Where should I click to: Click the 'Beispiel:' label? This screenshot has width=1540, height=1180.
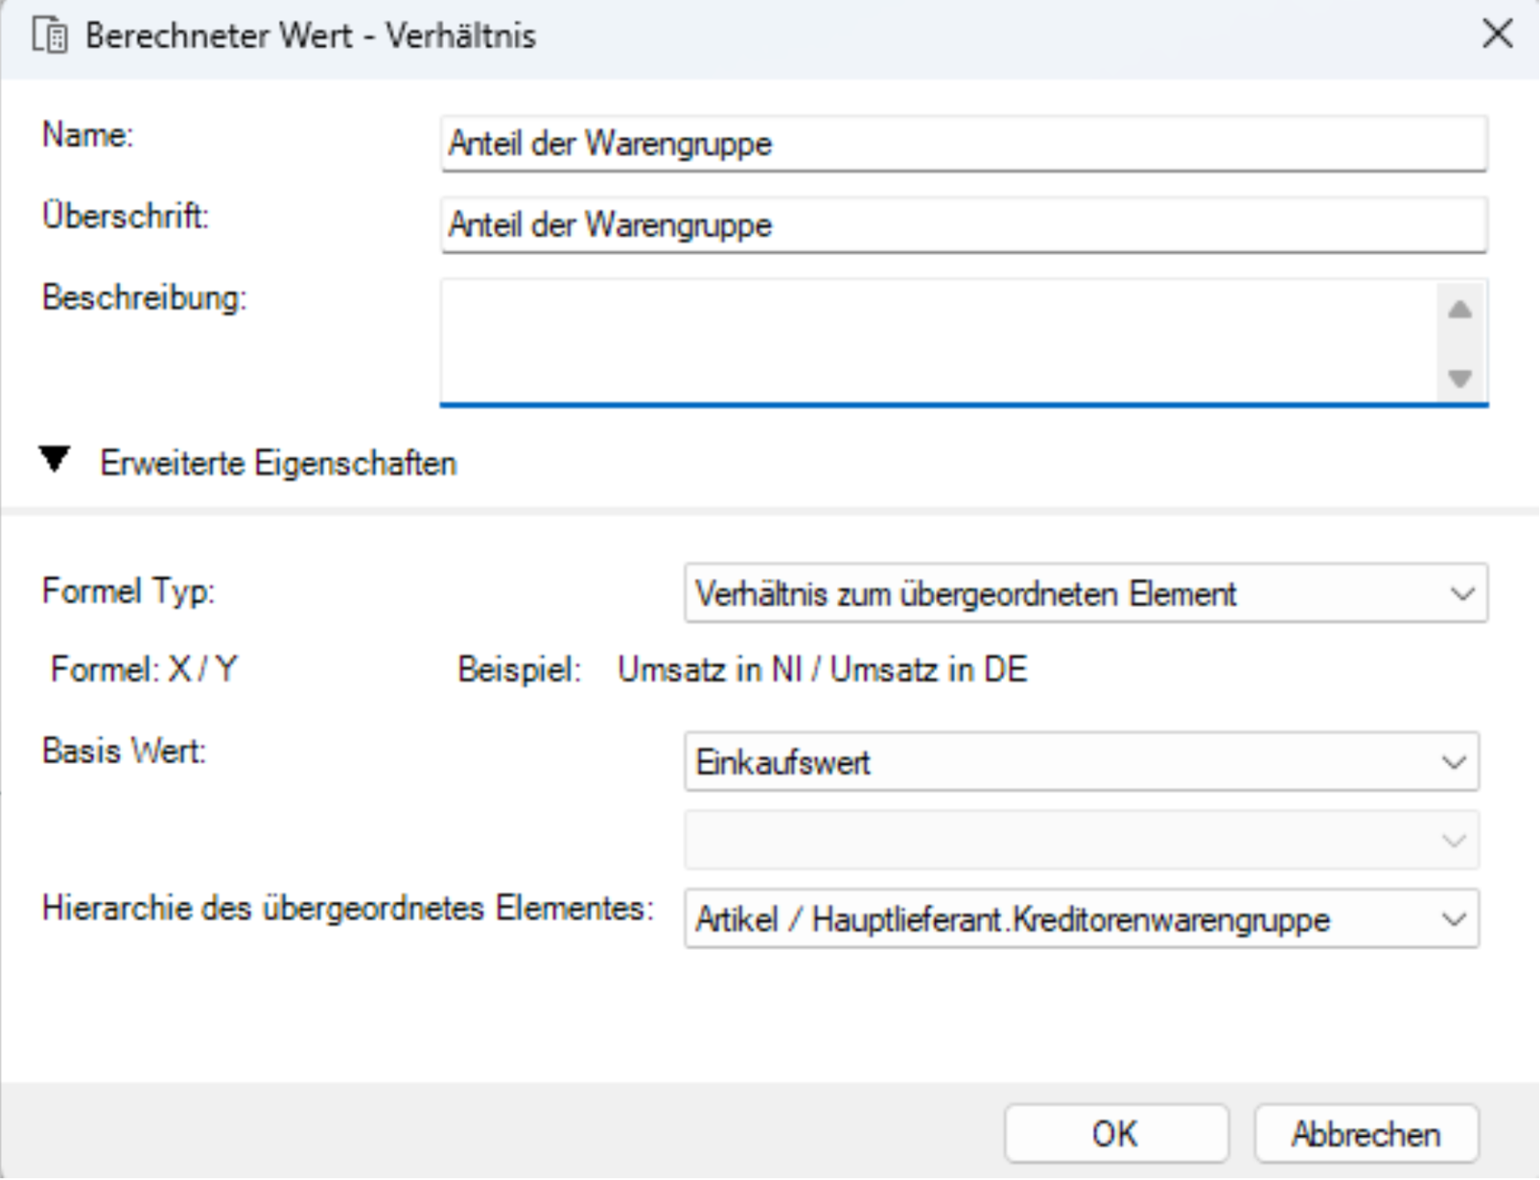click(520, 669)
